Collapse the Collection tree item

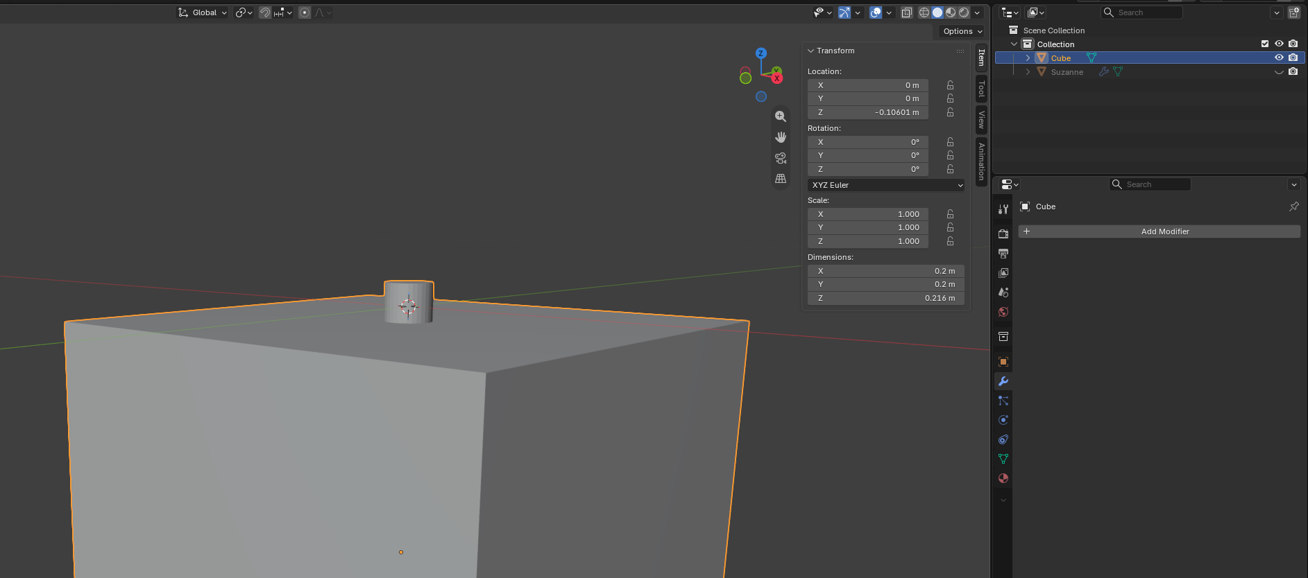coord(1014,44)
